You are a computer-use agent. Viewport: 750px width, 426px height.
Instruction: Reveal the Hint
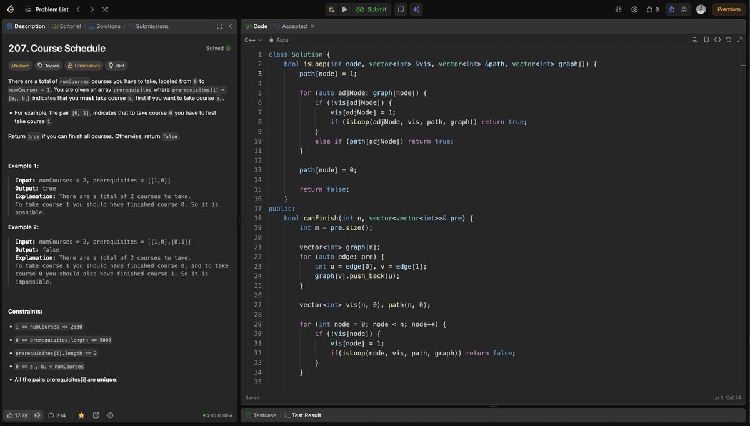tap(117, 66)
